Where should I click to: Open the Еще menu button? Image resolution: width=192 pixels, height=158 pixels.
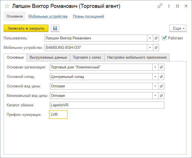click(177, 28)
